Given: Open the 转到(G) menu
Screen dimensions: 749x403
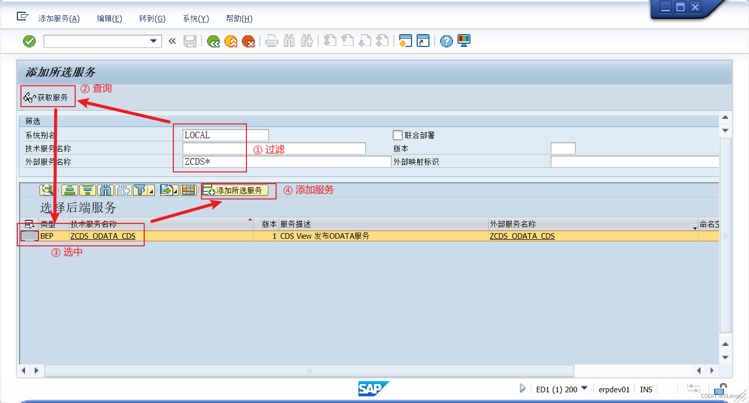Looking at the screenshot, I should 152,19.
